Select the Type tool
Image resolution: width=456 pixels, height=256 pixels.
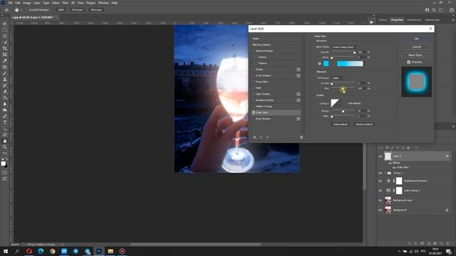pyautogui.click(x=5, y=122)
